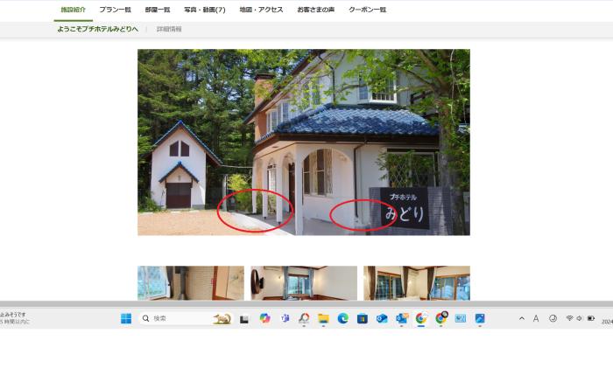Open Microsoft Edge from the taskbar
The height and width of the screenshot is (382, 613).
pos(342,319)
